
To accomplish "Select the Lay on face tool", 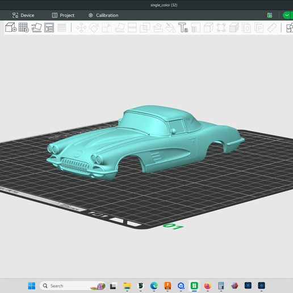I will point(120,28).
